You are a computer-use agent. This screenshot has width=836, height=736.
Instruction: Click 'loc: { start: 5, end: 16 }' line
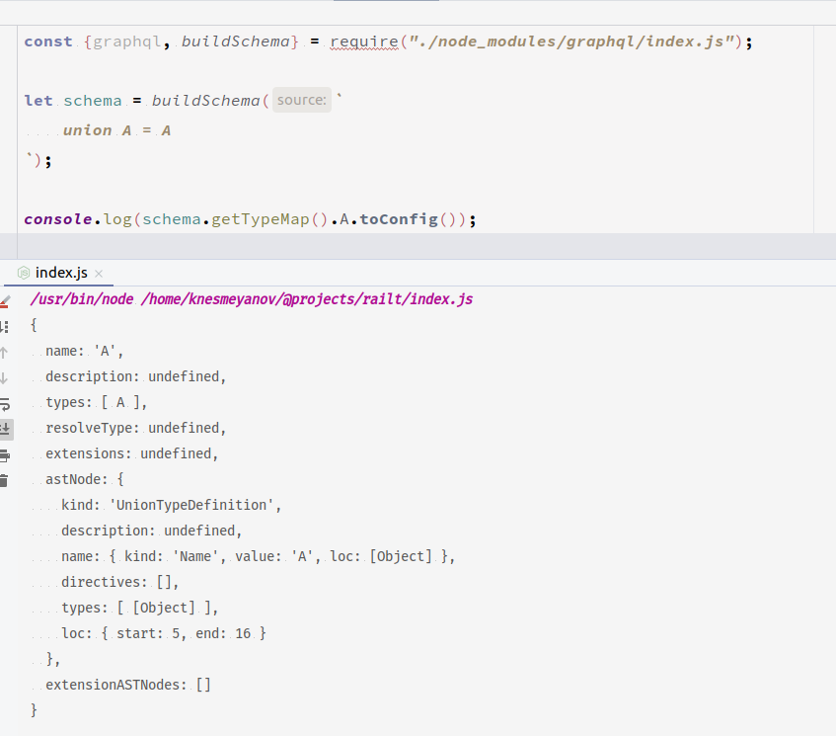coord(164,633)
